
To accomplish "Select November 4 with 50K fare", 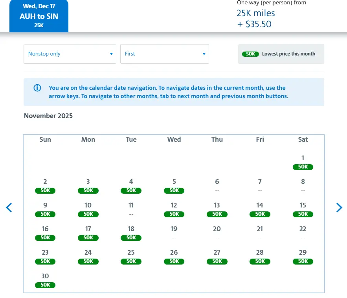I will 131,186.
